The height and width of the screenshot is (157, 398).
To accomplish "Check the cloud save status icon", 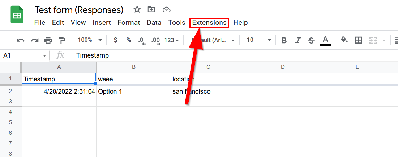I will coord(166,9).
